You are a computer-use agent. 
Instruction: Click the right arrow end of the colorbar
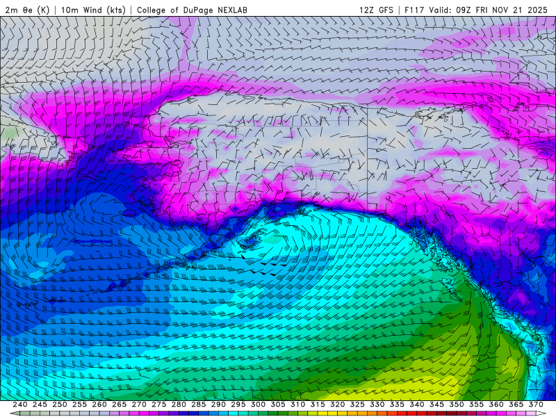(541, 414)
